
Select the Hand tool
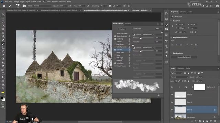tap(3, 84)
